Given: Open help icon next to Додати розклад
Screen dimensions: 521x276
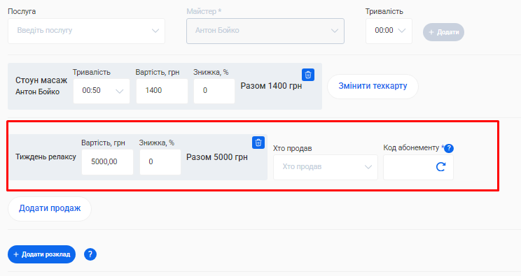Looking at the screenshot, I should (90, 254).
